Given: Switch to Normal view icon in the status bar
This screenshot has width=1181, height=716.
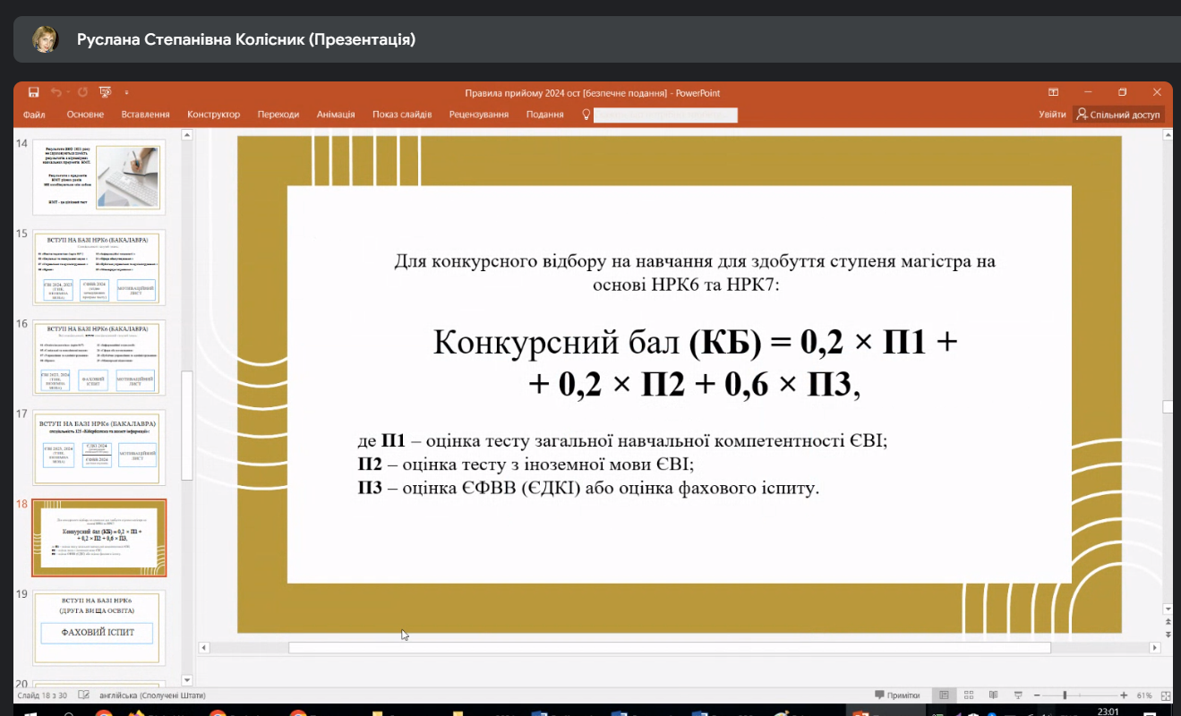Looking at the screenshot, I should (945, 695).
